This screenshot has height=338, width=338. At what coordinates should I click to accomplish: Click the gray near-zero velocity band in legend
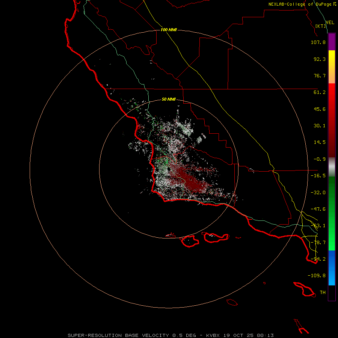click(332, 167)
